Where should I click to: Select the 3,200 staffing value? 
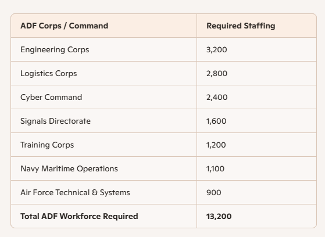(217, 50)
